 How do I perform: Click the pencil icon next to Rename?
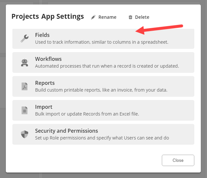[93, 17]
